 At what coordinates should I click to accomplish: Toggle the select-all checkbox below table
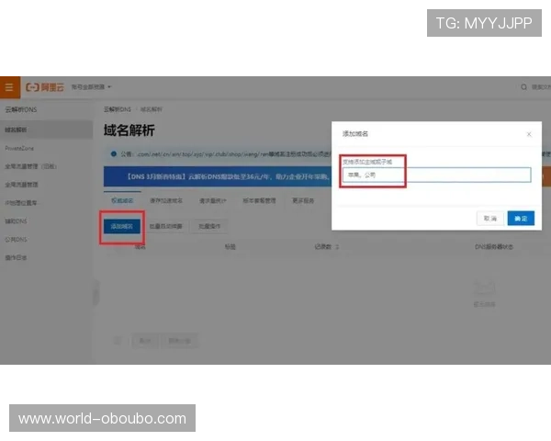click(x=118, y=341)
